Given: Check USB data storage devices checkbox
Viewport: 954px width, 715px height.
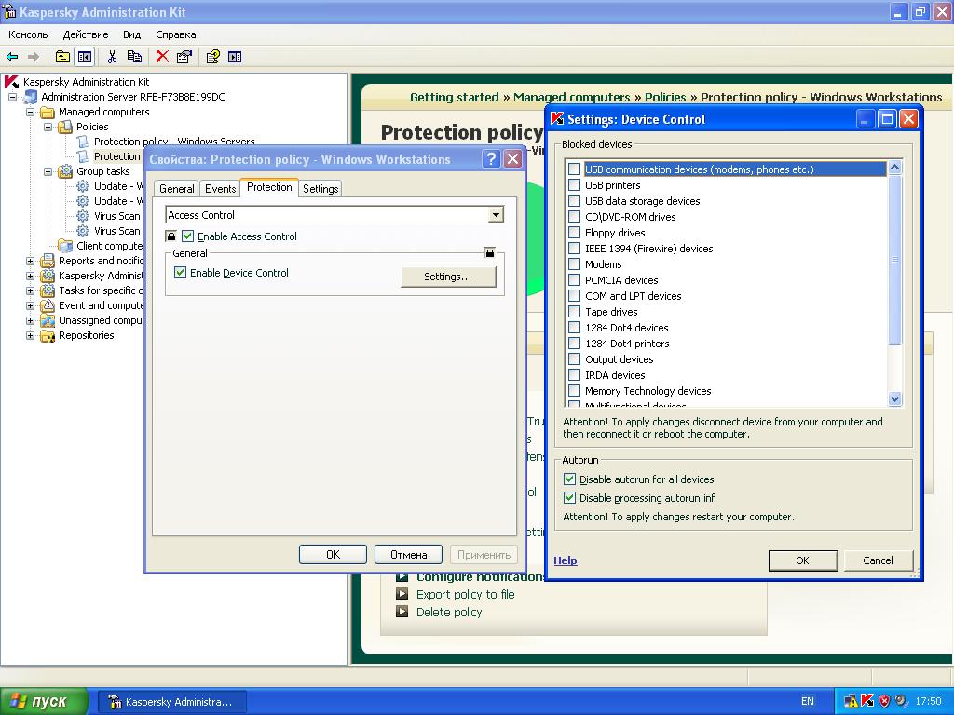Looking at the screenshot, I should tap(574, 201).
